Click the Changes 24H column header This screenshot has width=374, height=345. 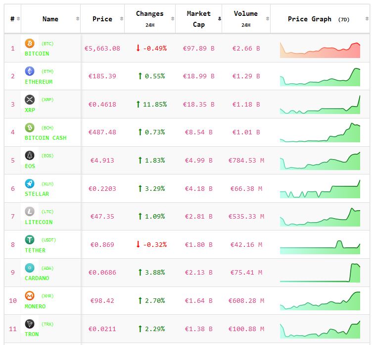click(149, 19)
